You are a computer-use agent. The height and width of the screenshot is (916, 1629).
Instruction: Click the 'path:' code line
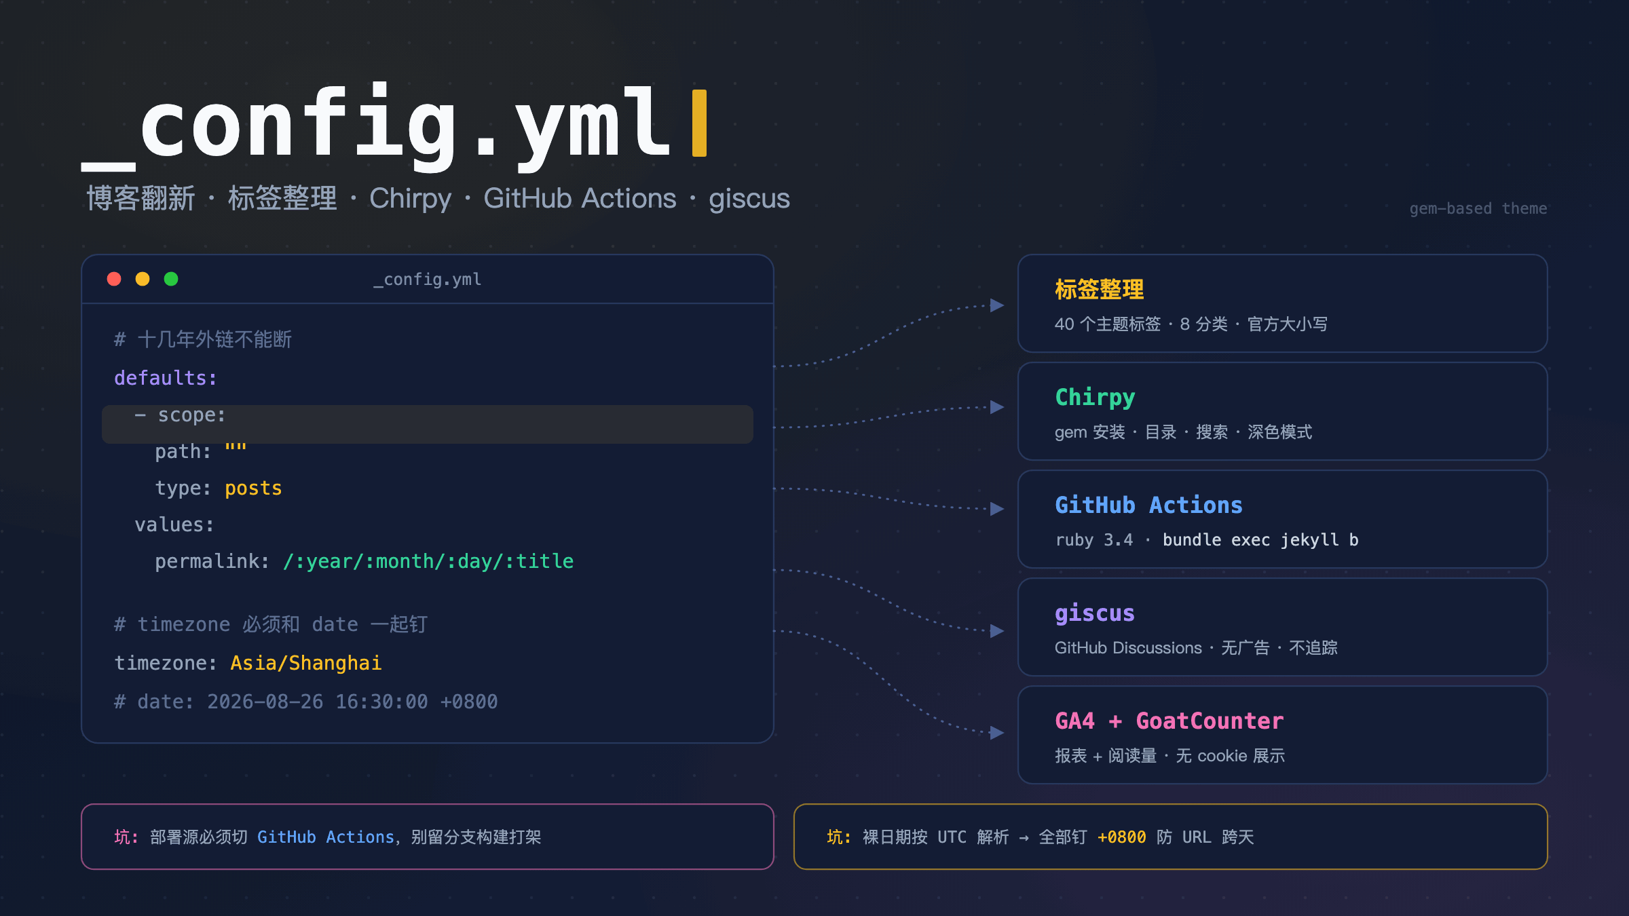(201, 451)
